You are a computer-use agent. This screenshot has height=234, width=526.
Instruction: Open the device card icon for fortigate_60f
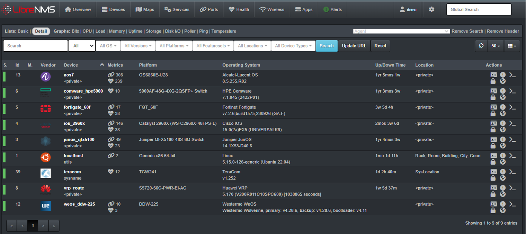(x=494, y=107)
